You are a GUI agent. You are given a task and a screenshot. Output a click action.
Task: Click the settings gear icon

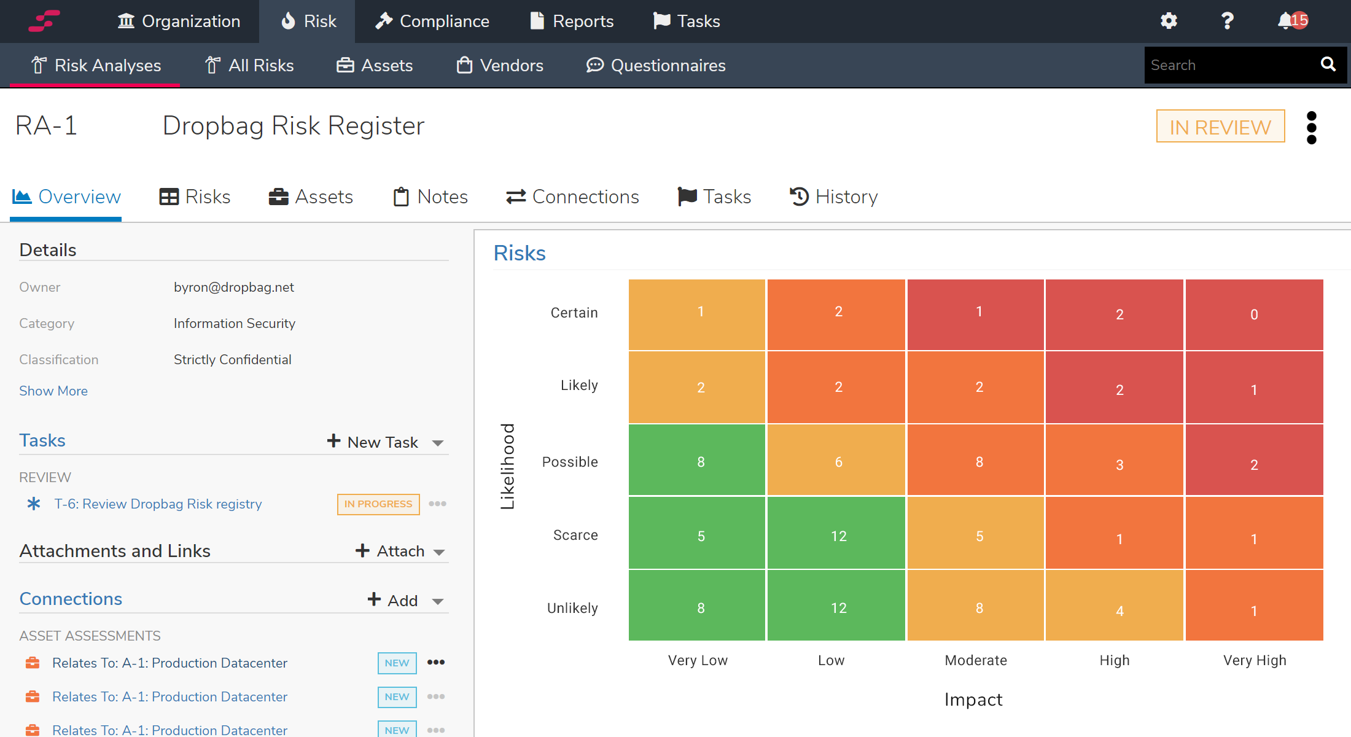(x=1169, y=21)
